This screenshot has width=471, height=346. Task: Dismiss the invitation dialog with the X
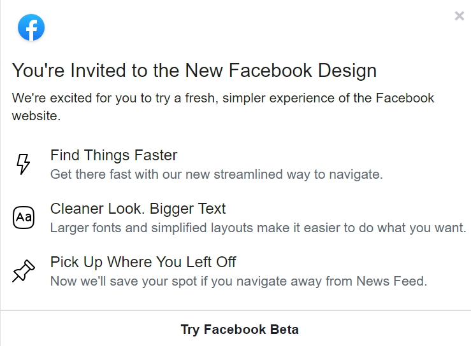point(460,16)
